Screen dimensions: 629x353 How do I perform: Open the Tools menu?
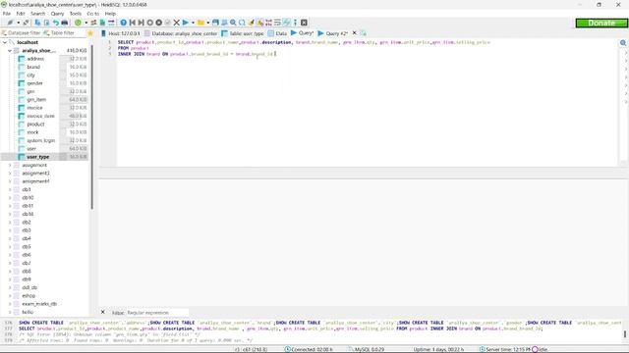[76, 14]
